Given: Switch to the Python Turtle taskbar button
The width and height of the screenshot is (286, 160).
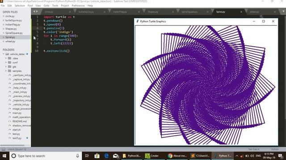Looking at the screenshot, I should pyautogui.click(x=223, y=156).
